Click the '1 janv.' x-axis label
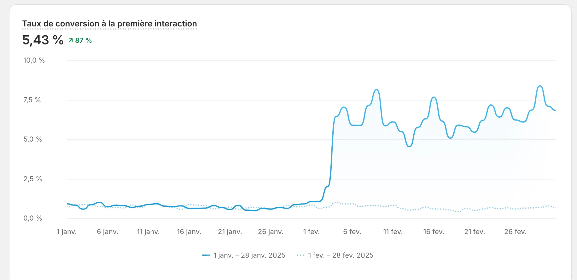 pyautogui.click(x=67, y=232)
